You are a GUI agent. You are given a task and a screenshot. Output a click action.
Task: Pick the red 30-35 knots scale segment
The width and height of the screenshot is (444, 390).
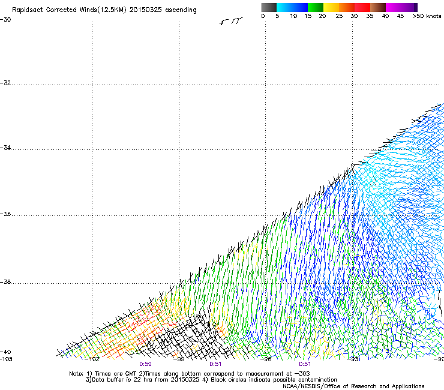coord(362,7)
